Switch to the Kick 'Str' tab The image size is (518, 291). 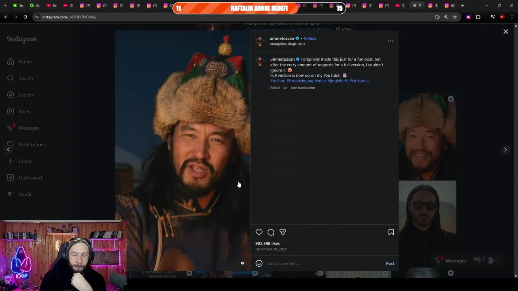pos(18,6)
